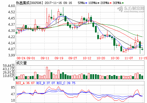The width and height of the screenshot is (147, 103).
Task: Click the RSI_B:37.07 indicator value
Action: [46, 83]
